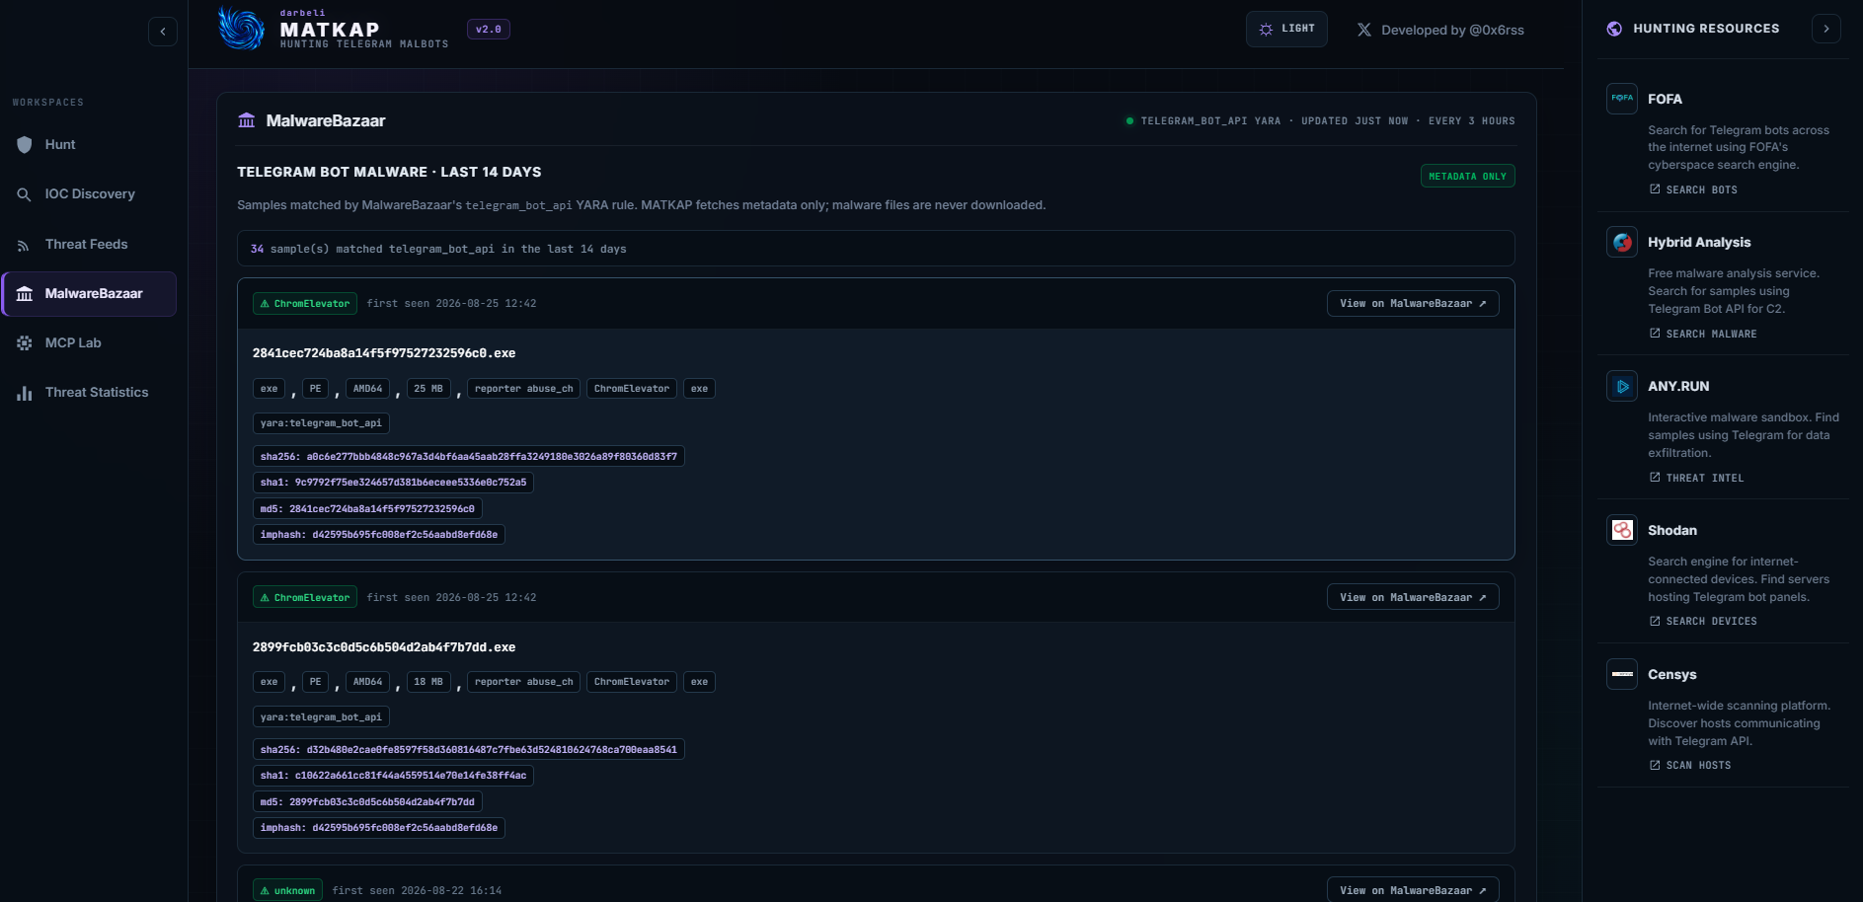Click the ANY.RUN logo icon

click(1622, 386)
